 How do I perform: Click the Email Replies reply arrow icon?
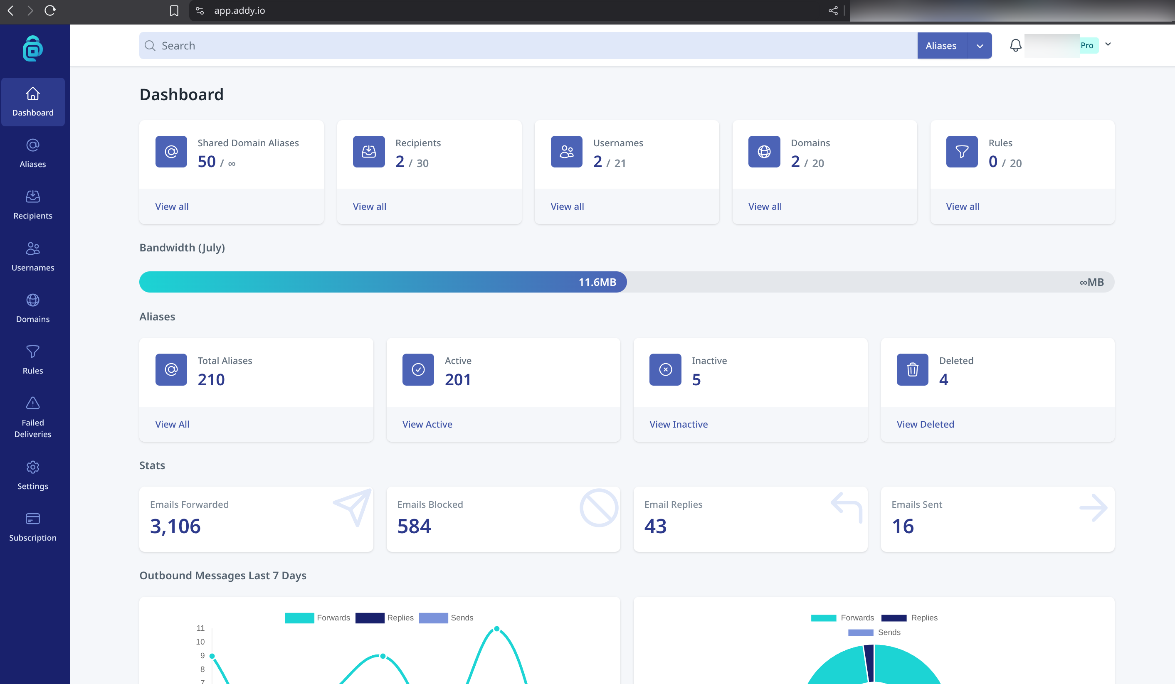(x=846, y=507)
